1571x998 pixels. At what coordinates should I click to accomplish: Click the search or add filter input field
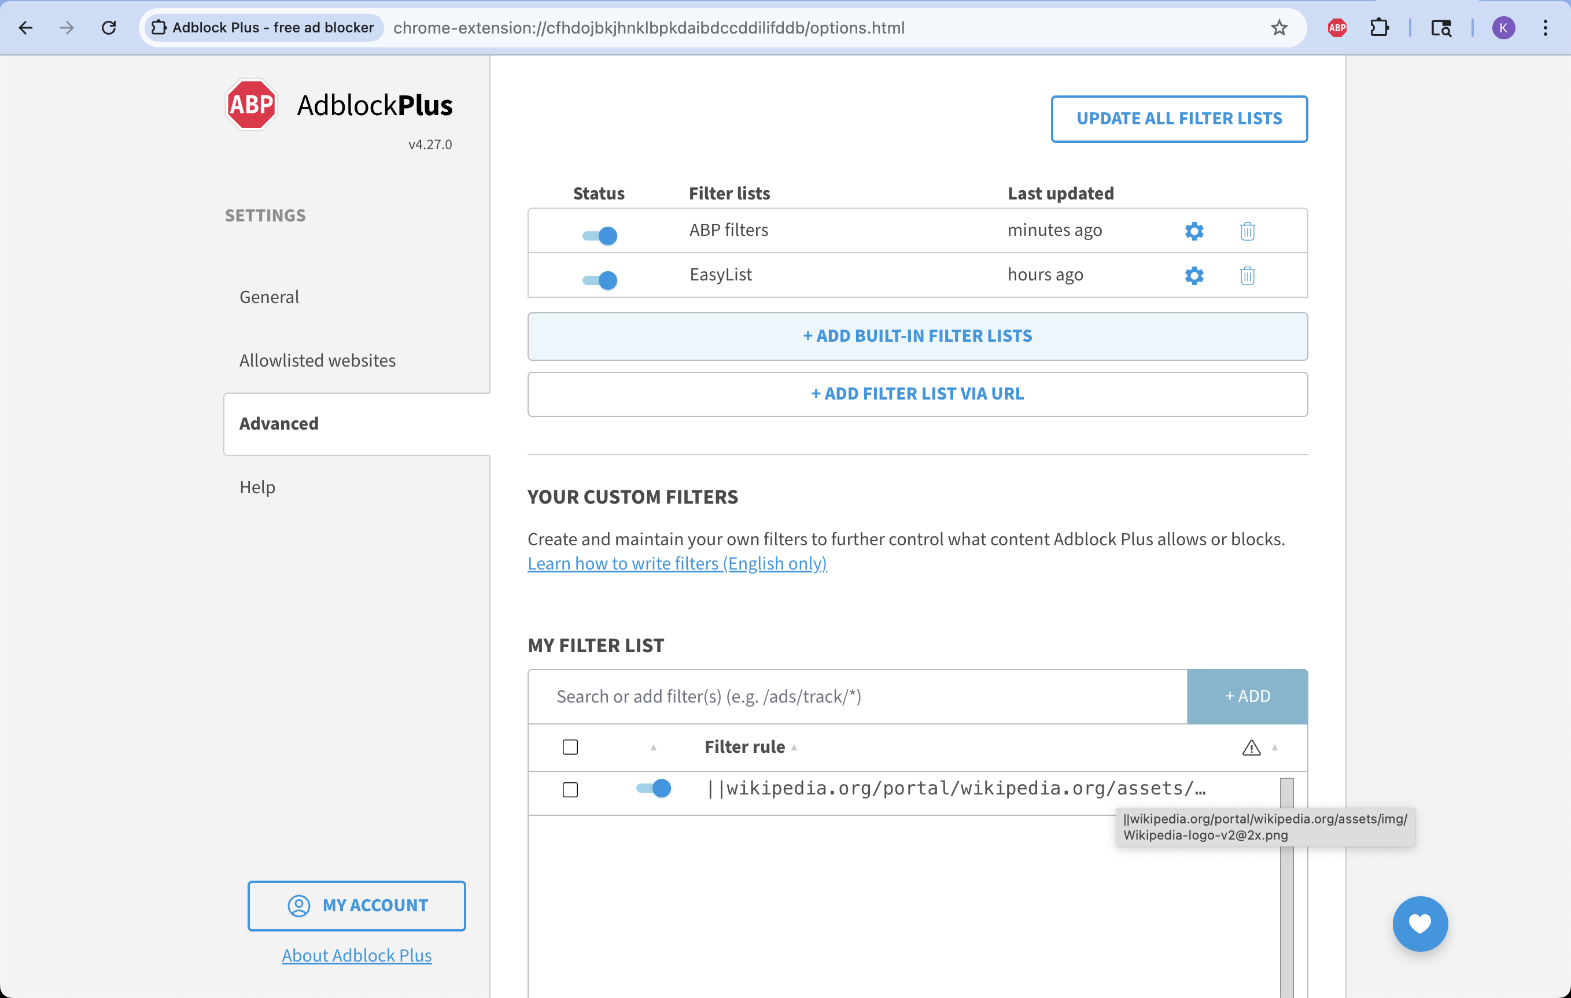pos(857,696)
